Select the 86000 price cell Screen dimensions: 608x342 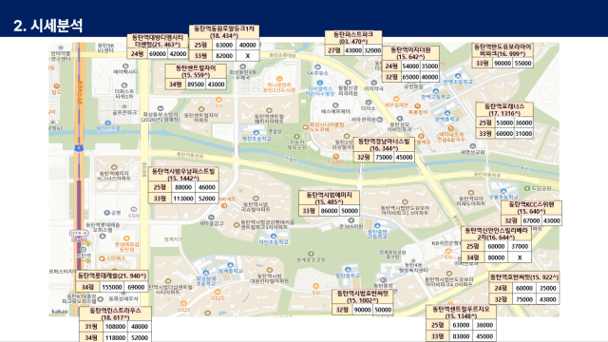(x=329, y=211)
